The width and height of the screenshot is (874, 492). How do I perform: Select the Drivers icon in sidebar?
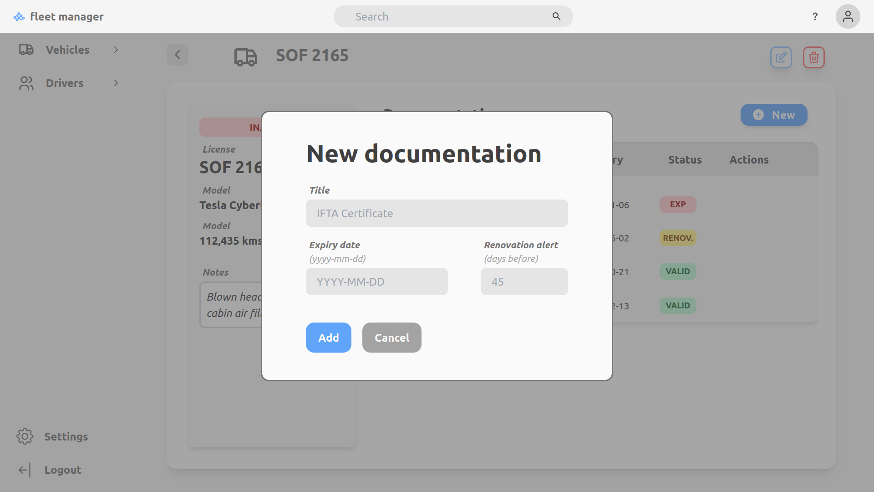[26, 83]
